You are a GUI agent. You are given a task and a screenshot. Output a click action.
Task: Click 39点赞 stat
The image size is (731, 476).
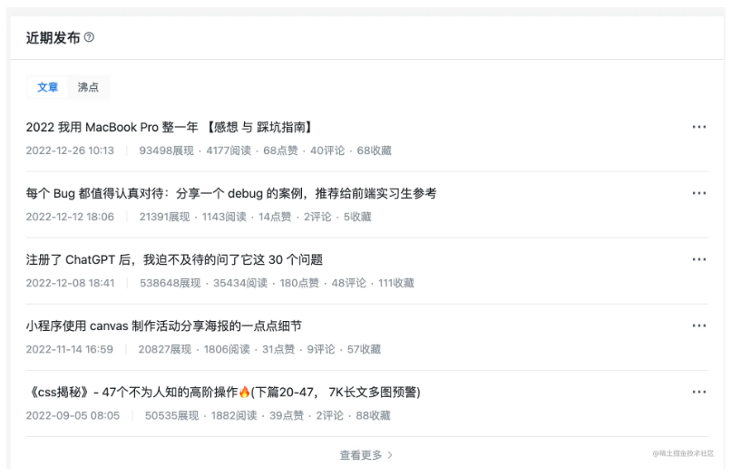(x=287, y=415)
